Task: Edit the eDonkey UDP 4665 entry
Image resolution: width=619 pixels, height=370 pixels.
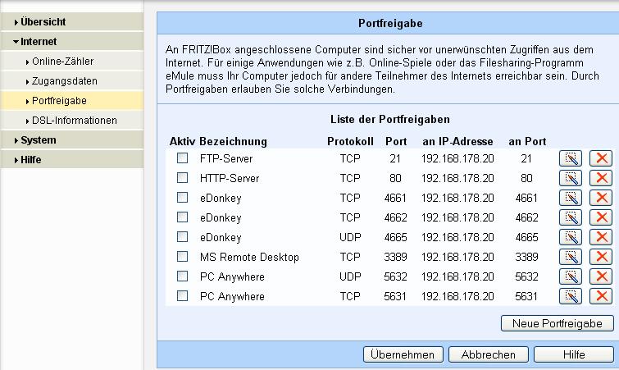Action: (570, 237)
